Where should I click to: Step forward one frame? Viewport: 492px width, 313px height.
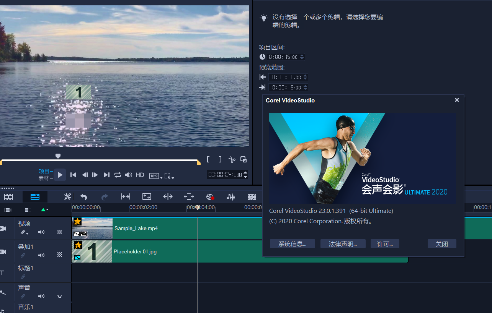(95, 175)
